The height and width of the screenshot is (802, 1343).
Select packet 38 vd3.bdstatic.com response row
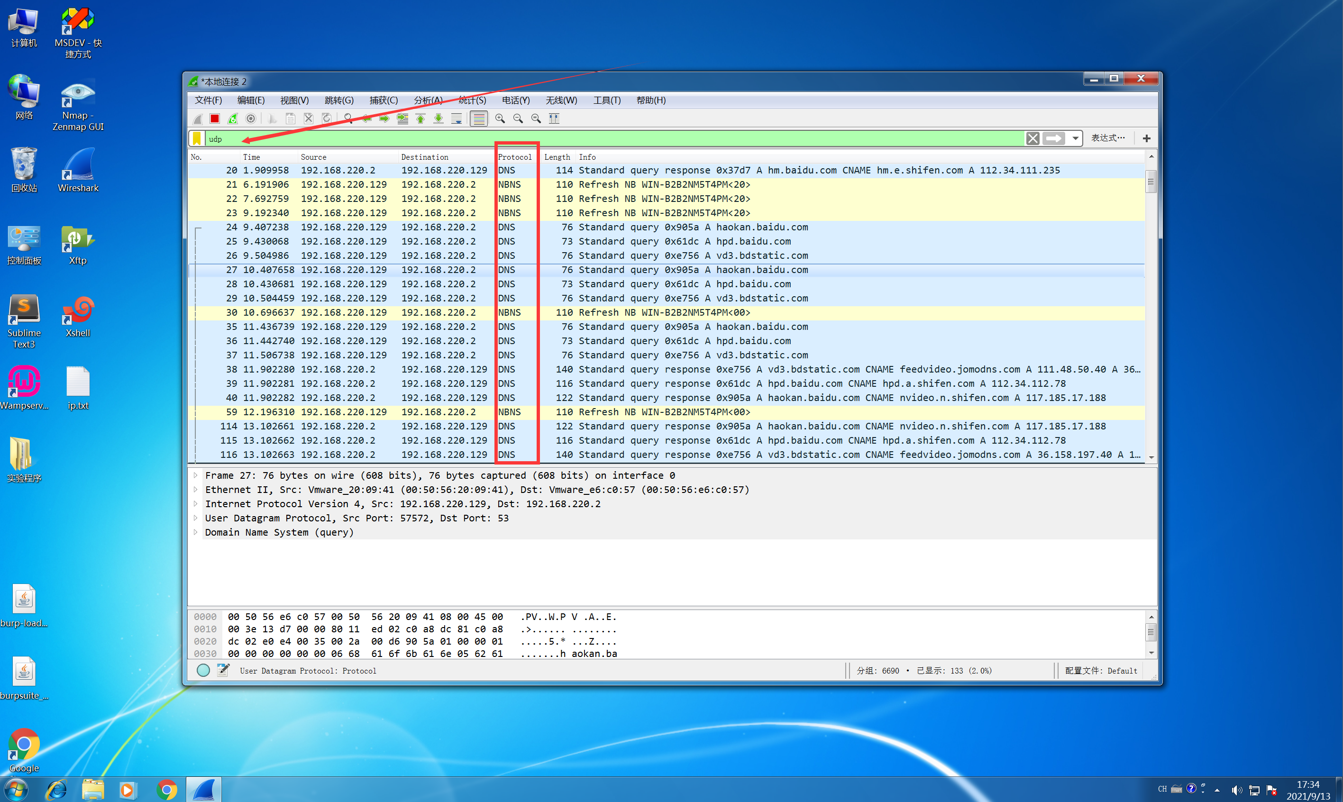tap(666, 370)
